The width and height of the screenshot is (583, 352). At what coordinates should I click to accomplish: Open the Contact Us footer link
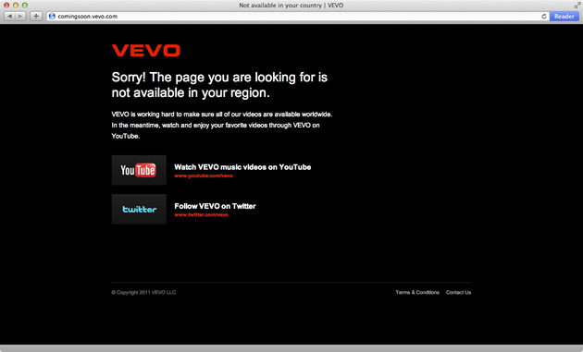tap(458, 292)
